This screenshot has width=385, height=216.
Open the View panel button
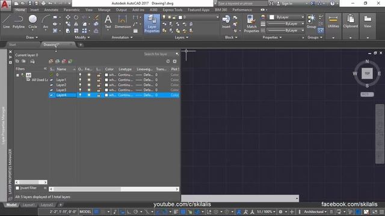[368, 26]
